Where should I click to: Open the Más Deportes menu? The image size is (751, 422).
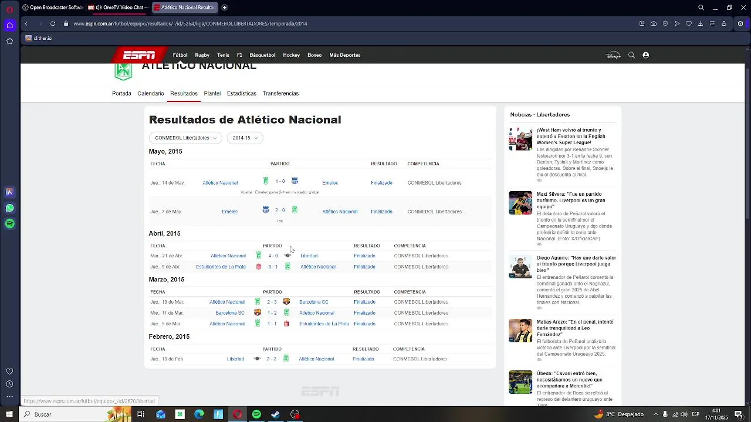pyautogui.click(x=345, y=55)
